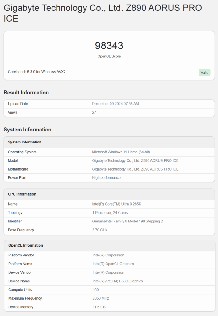Click the CPU name Core Ultra 9 285K
Screen dimensions: 218x316
tap(116, 204)
